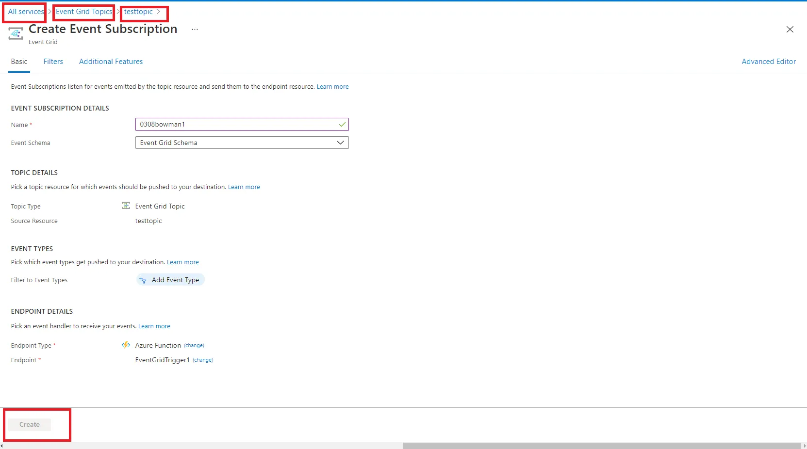Click the green checkmark in the Name field

pos(342,125)
